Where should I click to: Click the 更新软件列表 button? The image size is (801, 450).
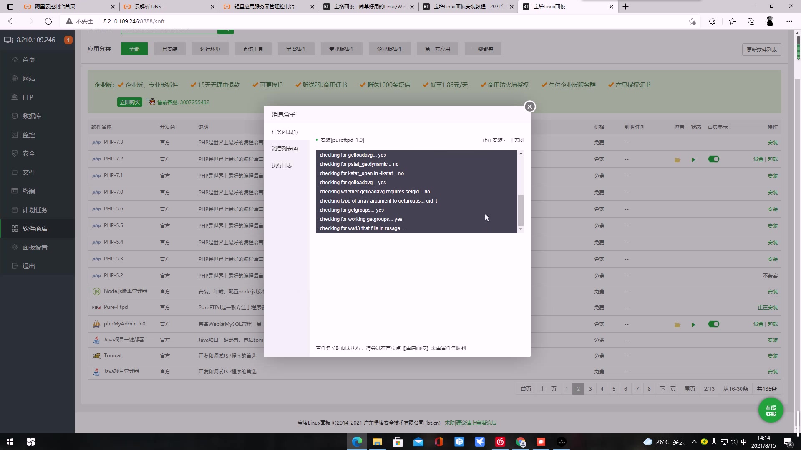(x=761, y=50)
